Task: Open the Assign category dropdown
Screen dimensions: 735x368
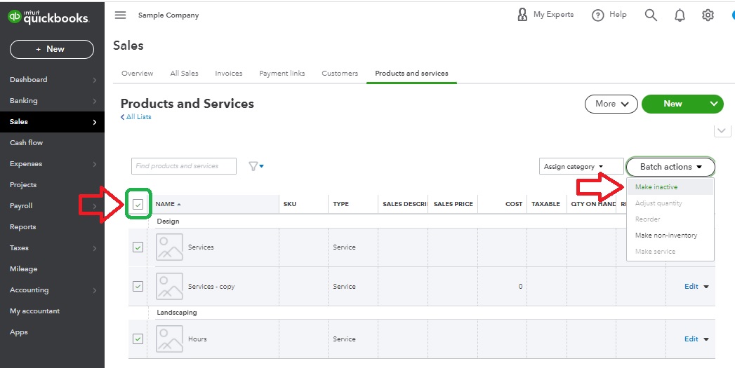Action: 581,167
